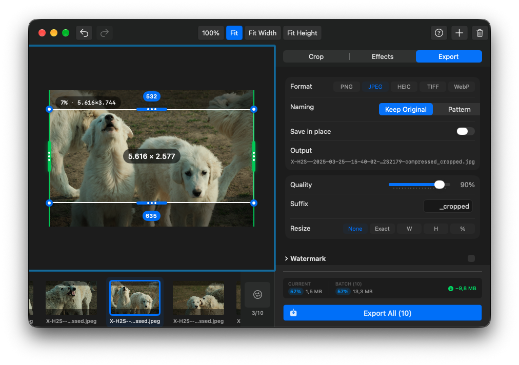The image size is (519, 365).
Task: Select Fit Height zoom mode
Action: point(302,33)
